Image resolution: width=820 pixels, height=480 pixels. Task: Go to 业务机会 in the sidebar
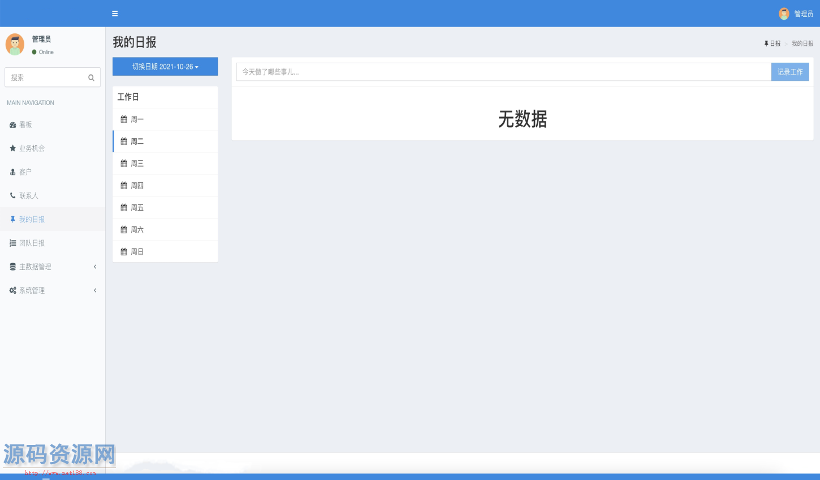pos(53,149)
